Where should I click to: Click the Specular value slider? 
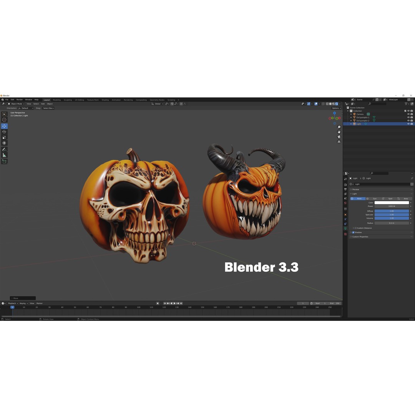click(x=392, y=215)
